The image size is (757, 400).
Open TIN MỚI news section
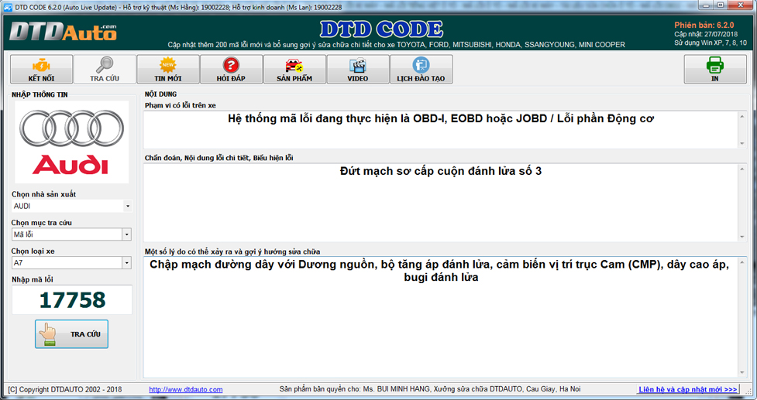(168, 70)
